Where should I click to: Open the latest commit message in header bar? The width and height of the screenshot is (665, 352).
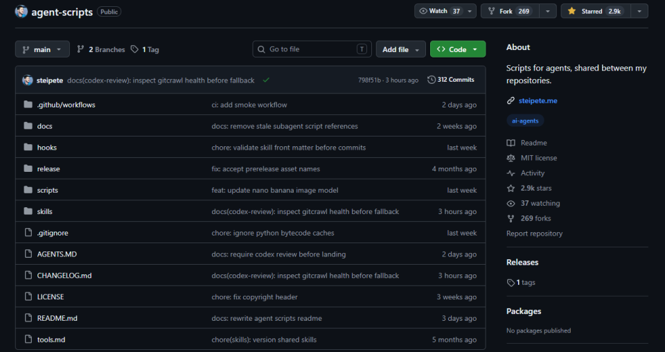(161, 80)
